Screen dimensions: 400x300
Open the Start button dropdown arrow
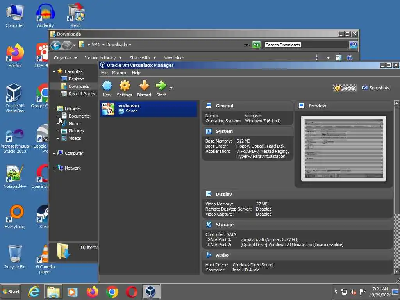(171, 87)
